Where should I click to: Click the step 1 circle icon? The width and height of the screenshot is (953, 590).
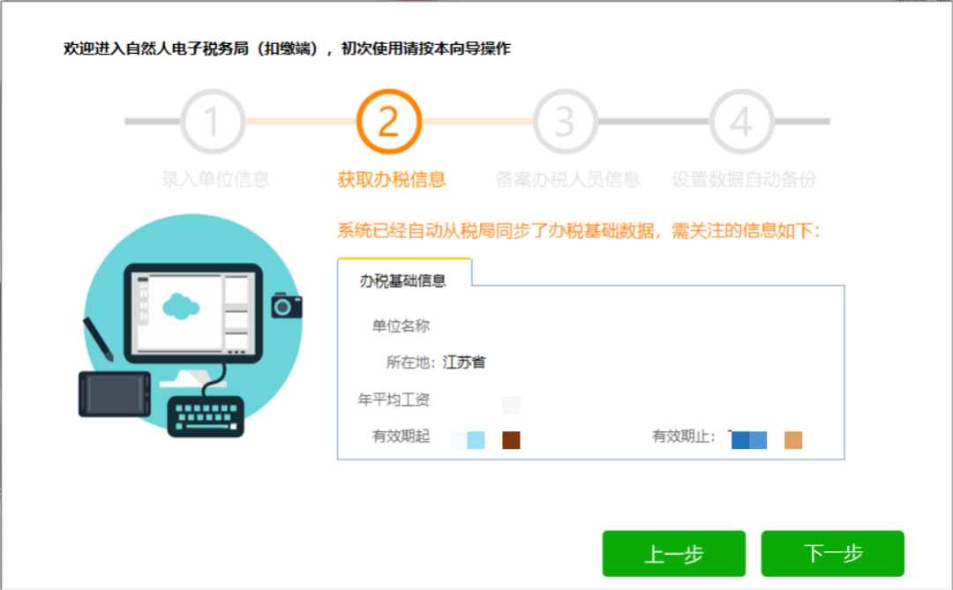213,122
